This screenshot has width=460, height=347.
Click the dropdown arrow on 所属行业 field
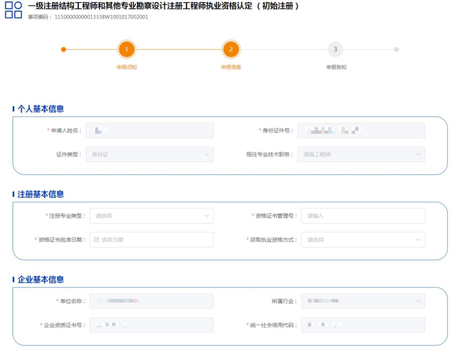click(418, 301)
